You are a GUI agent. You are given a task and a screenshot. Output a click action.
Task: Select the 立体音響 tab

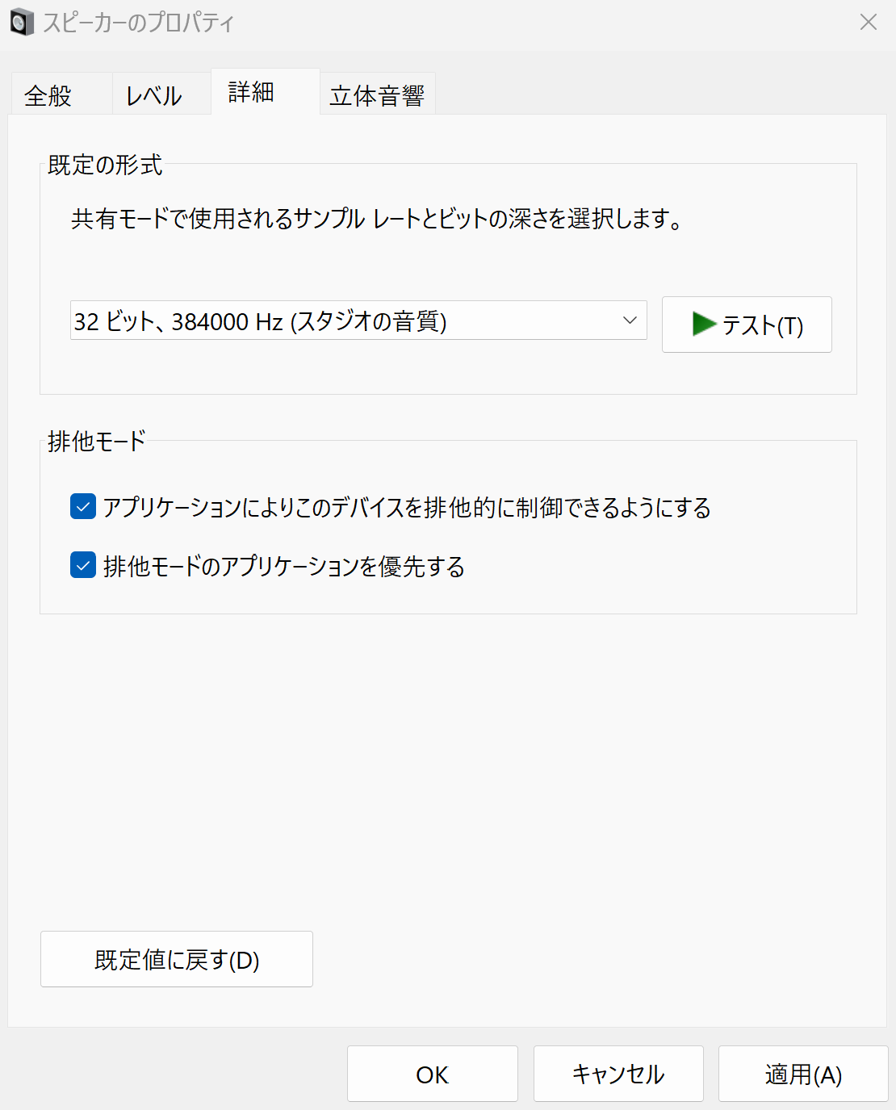pos(376,93)
